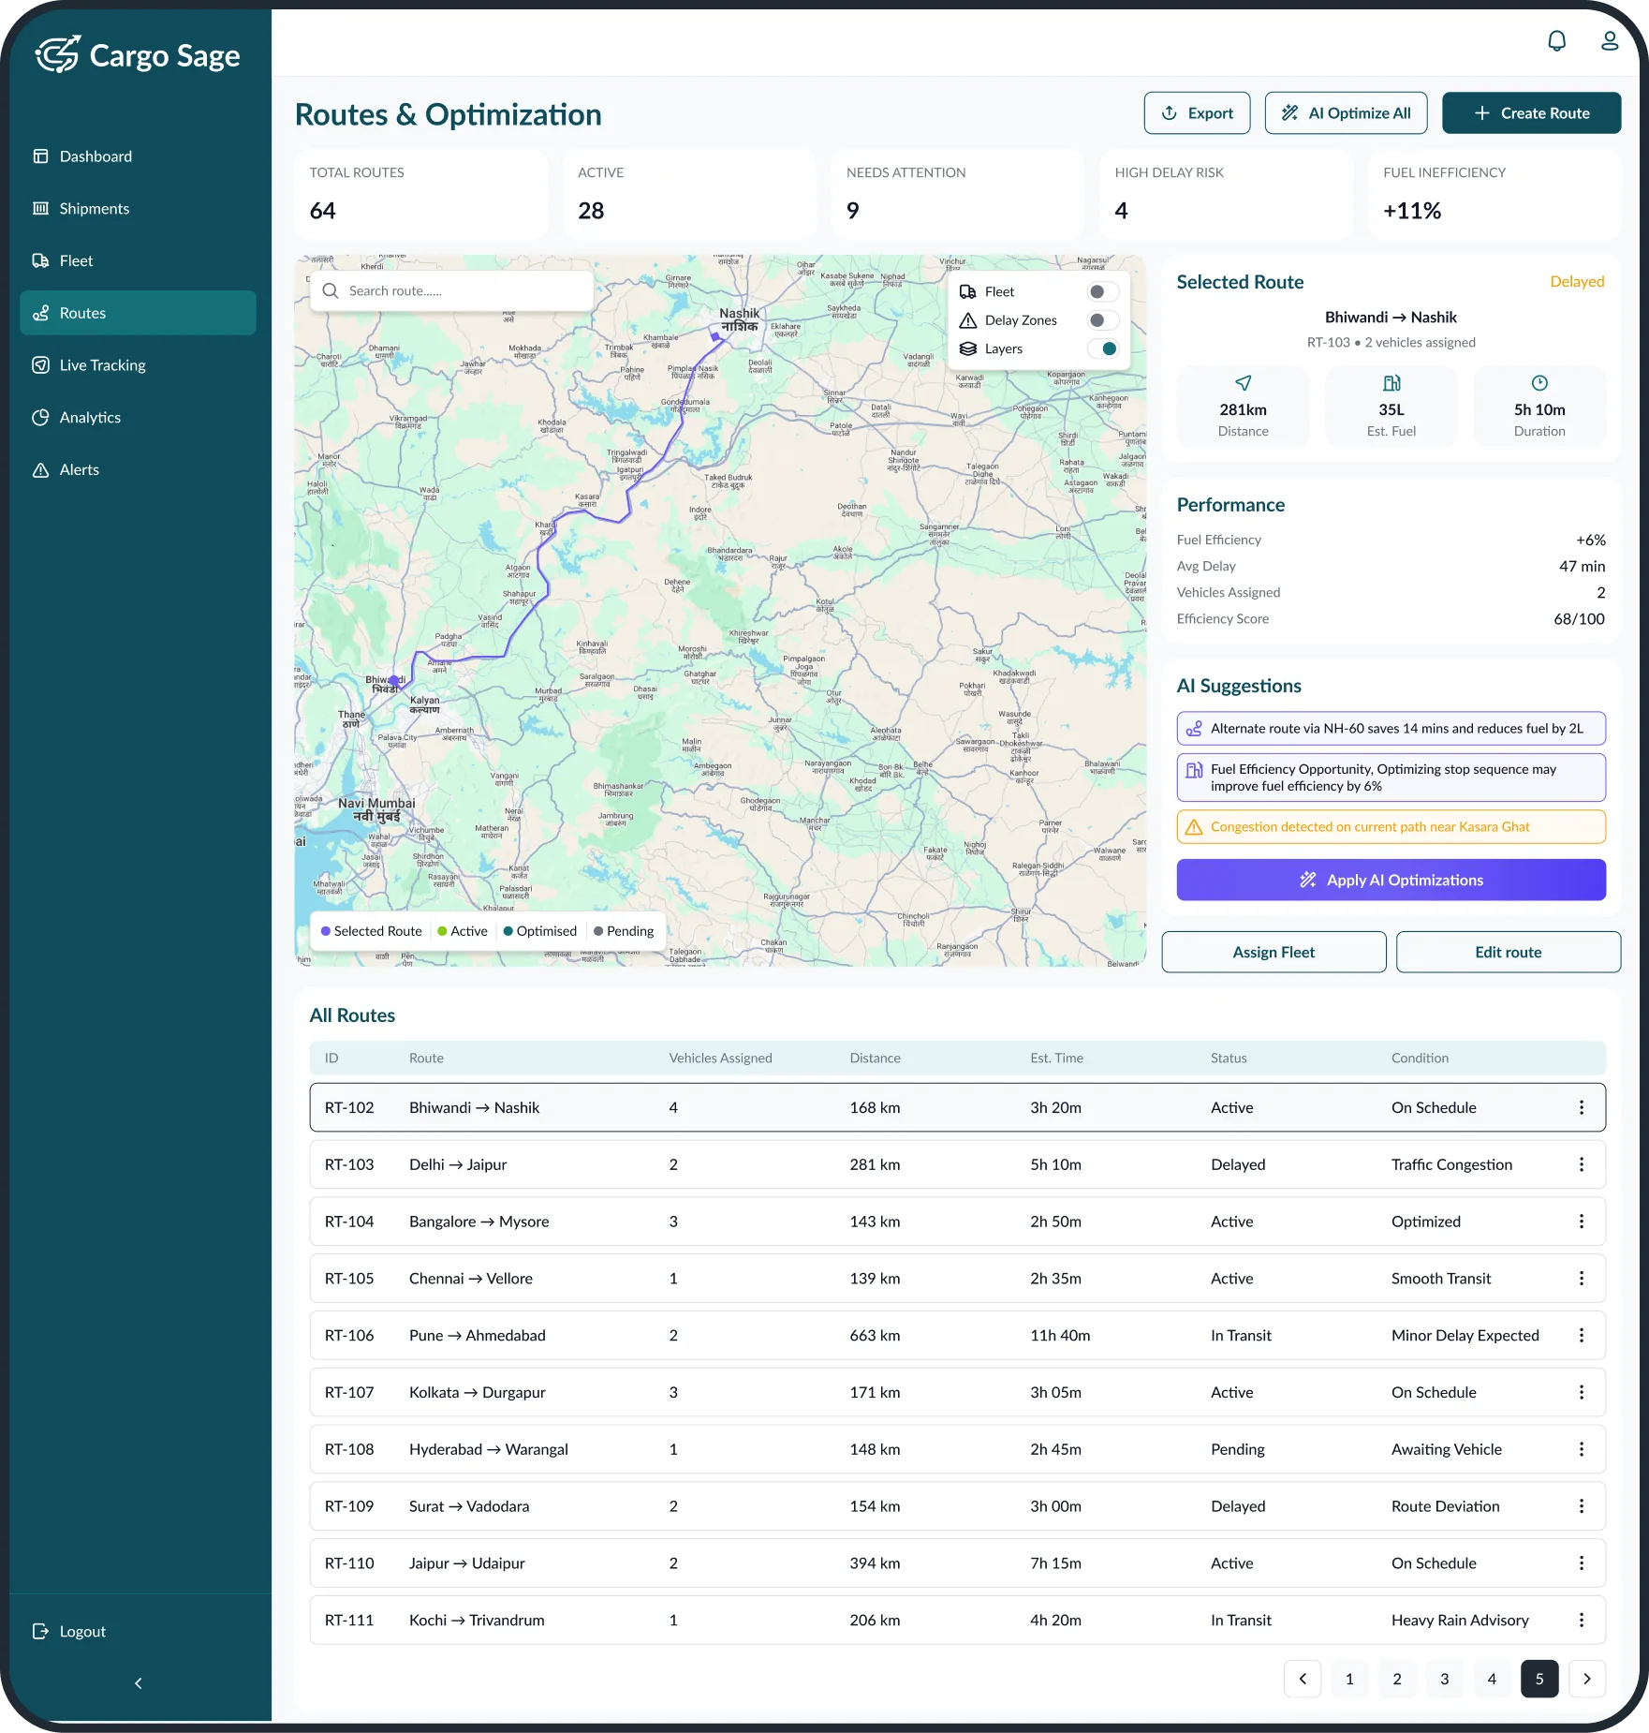
Task: Disable the Layers map toggle
Action: (1106, 348)
